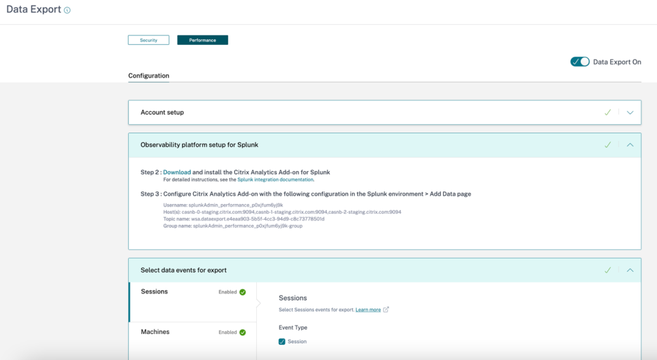Screen dimensions: 657x360
Task: Collapse the Observability platform setup section
Action: (630, 145)
